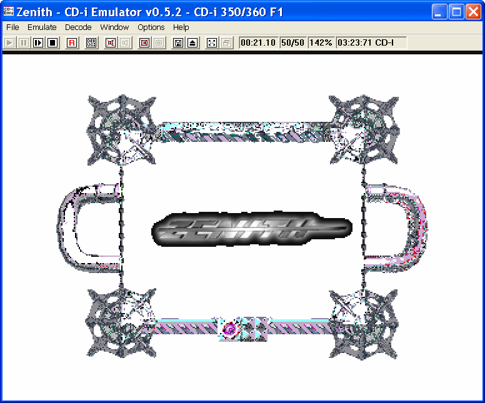485x403 pixels.
Task: Click the 00:21.10 elapsed time field
Action: (x=259, y=42)
